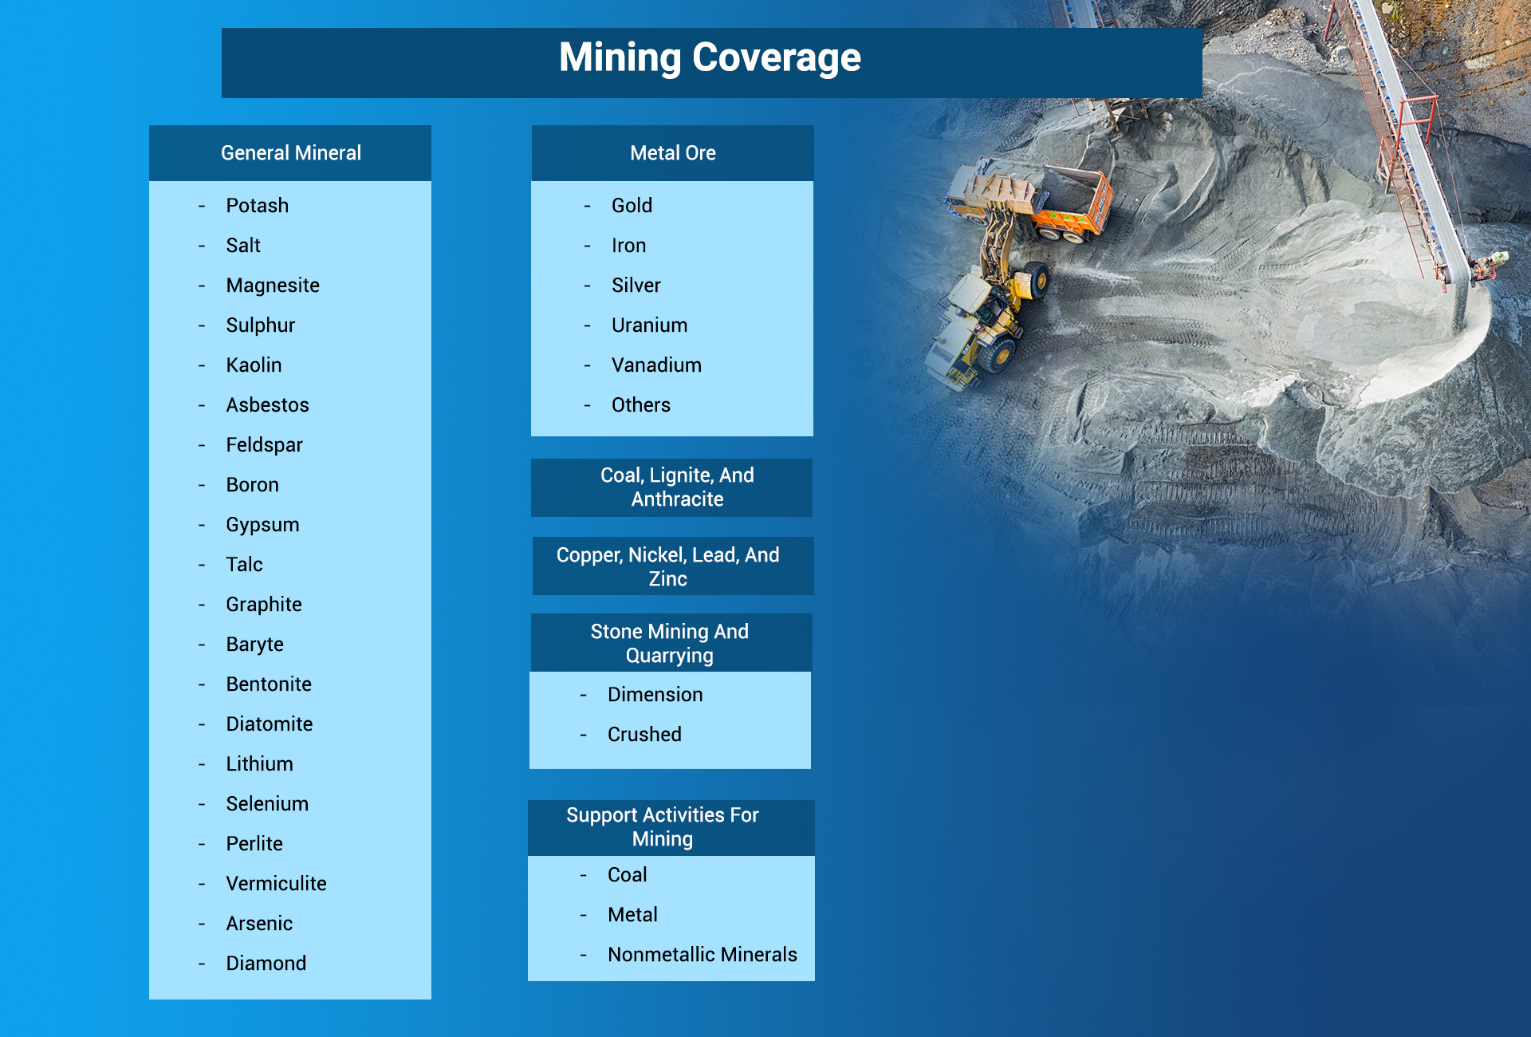1531x1037 pixels.
Task: Click the Potash list item
Action: 257,205
